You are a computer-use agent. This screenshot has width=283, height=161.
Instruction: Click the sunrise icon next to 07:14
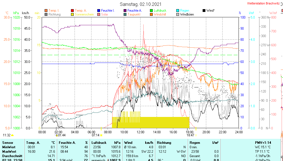pyautogui.click(x=101, y=135)
